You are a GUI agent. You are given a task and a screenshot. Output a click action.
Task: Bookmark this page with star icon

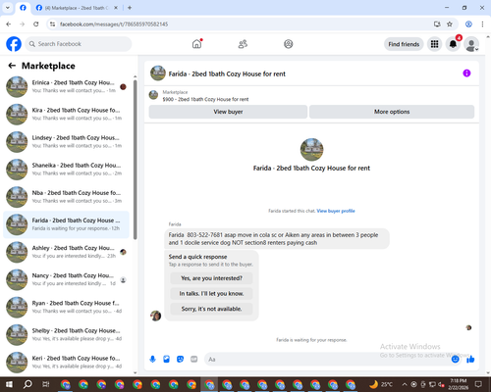point(450,24)
